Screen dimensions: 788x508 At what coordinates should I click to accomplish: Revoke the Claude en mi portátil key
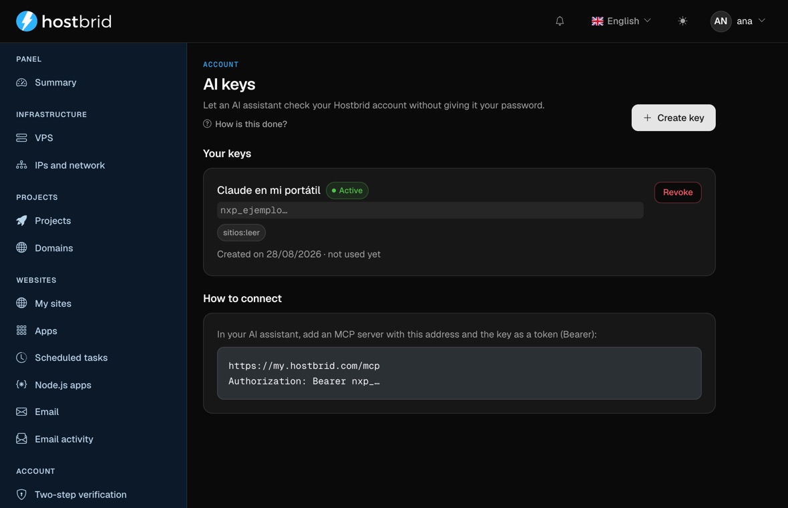[x=677, y=192]
